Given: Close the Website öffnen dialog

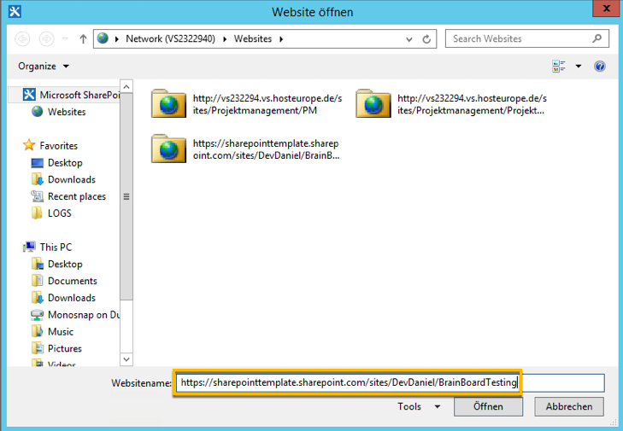Looking at the screenshot, I should 606,9.
